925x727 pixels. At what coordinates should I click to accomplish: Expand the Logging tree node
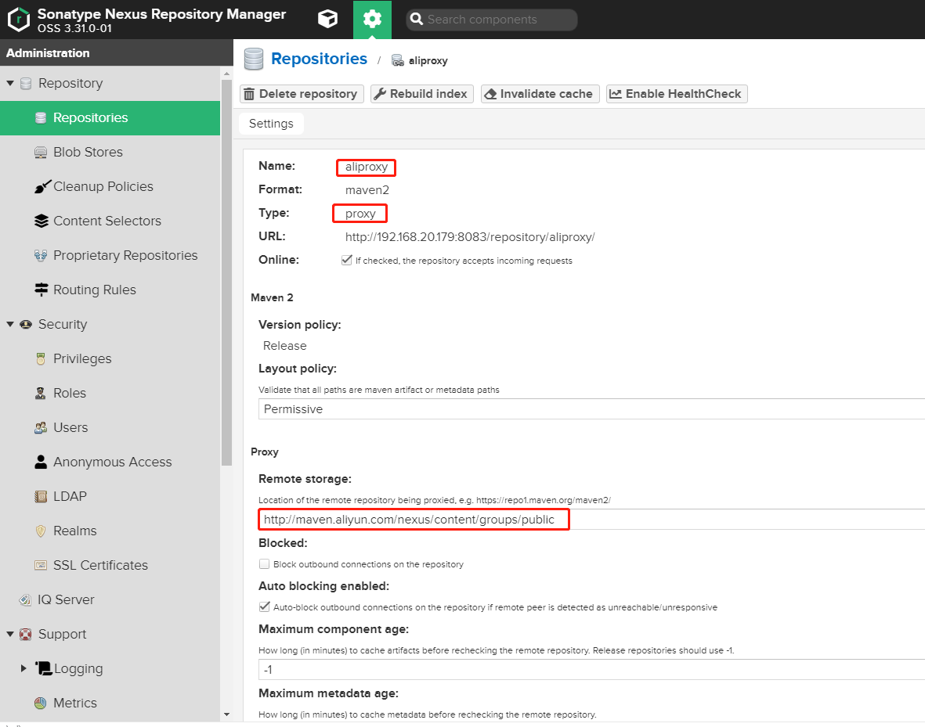point(23,668)
